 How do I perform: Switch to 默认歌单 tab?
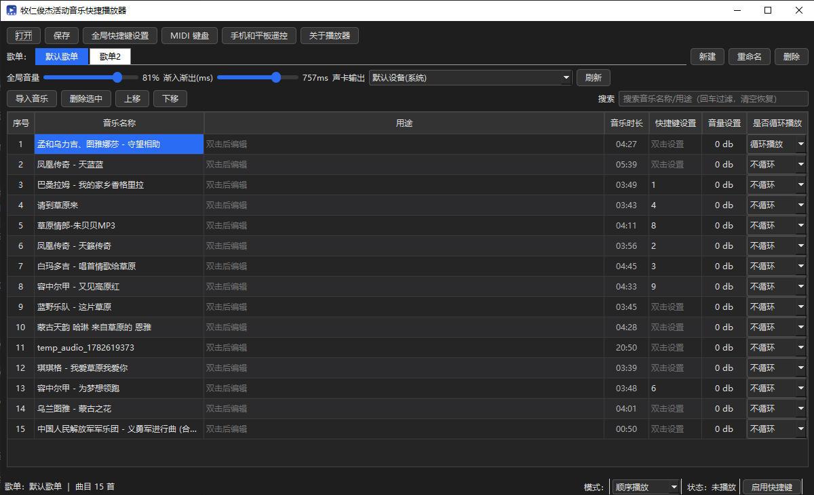coord(62,57)
